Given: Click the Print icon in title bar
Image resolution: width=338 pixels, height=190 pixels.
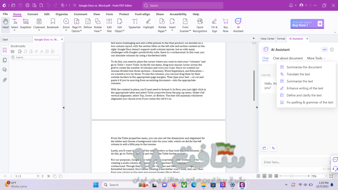Looking at the screenshot, I should [27, 5].
